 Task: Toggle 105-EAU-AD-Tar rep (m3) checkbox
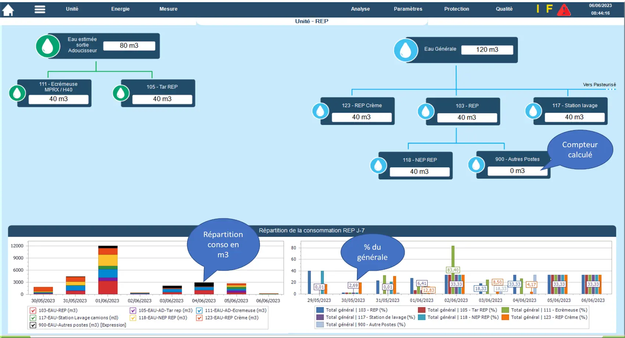coord(133,310)
